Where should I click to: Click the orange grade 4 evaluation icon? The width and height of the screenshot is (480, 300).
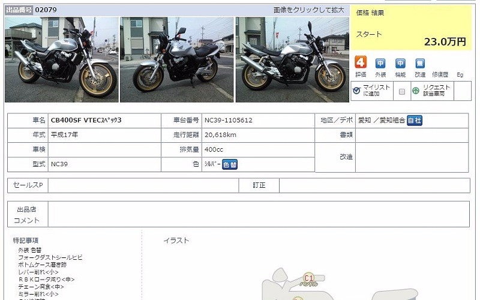(361, 62)
